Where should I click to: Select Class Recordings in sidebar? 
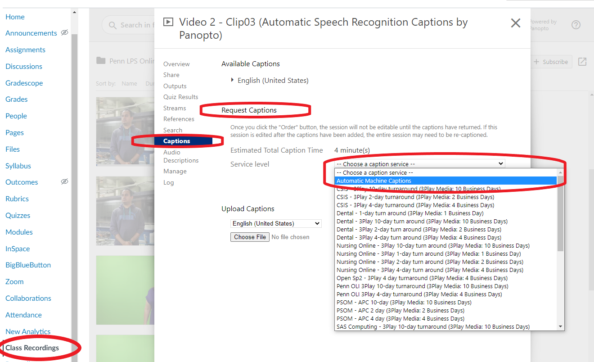32,348
